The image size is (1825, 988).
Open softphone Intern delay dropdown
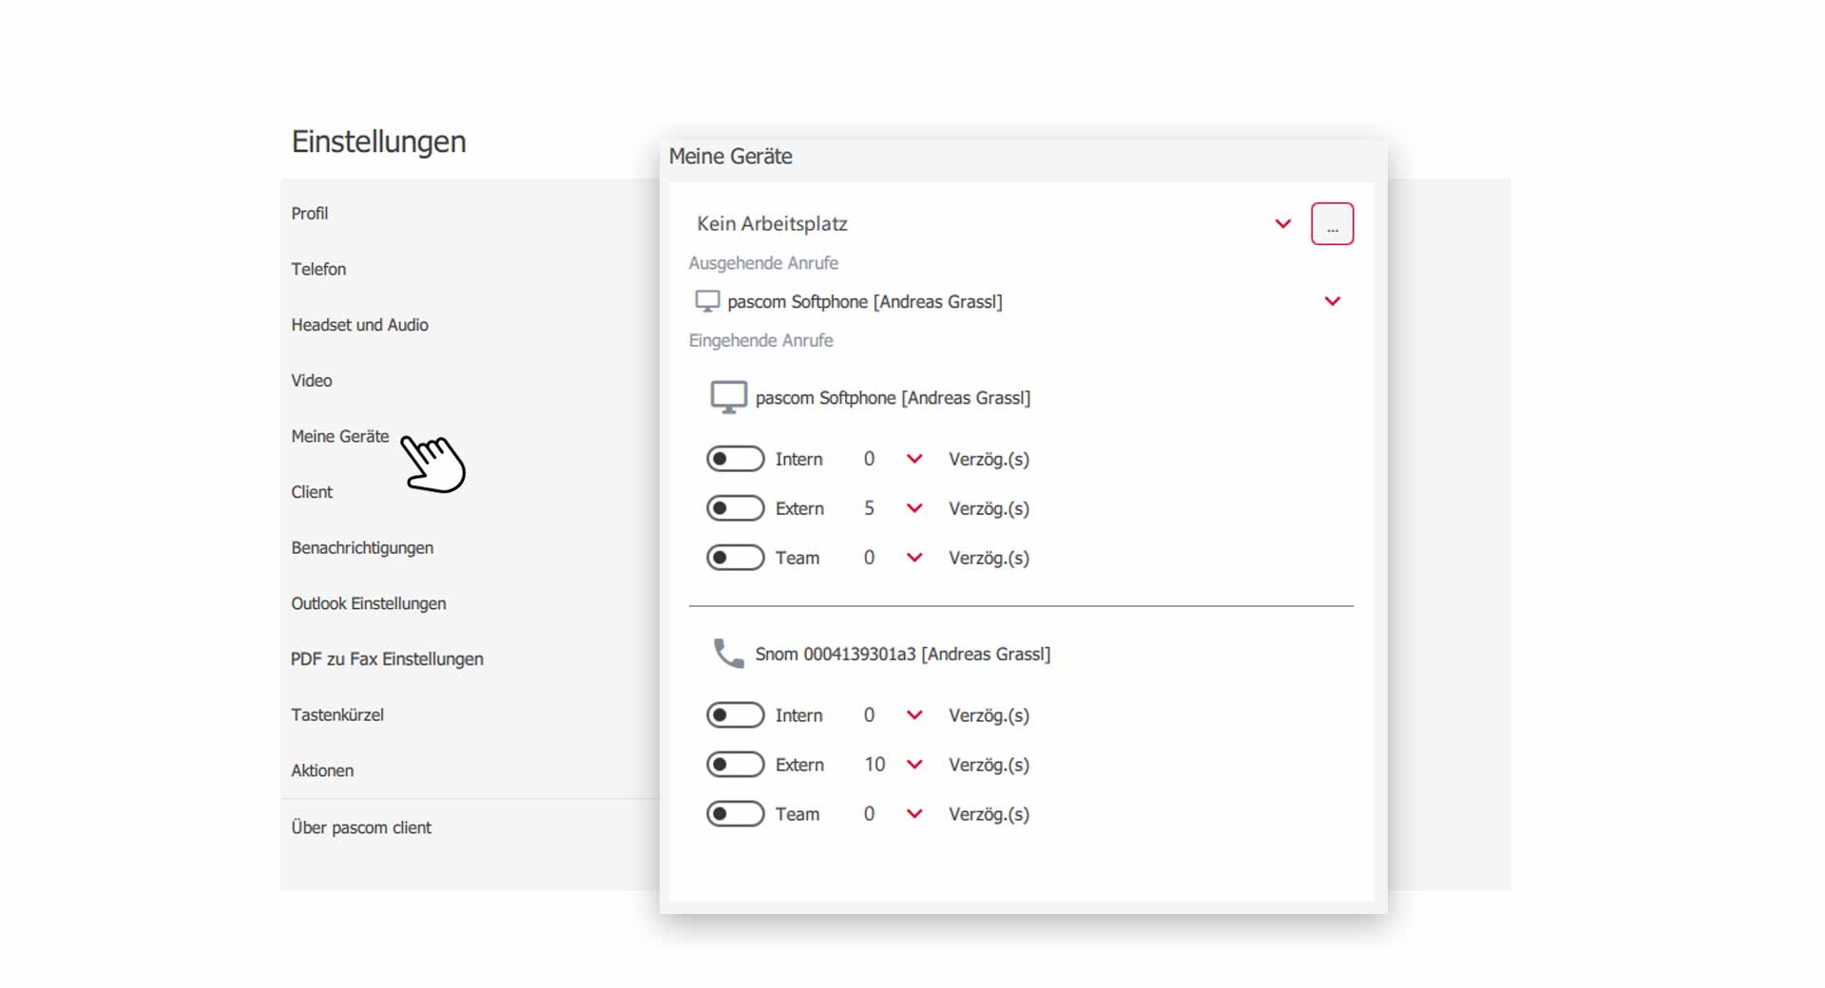[913, 459]
